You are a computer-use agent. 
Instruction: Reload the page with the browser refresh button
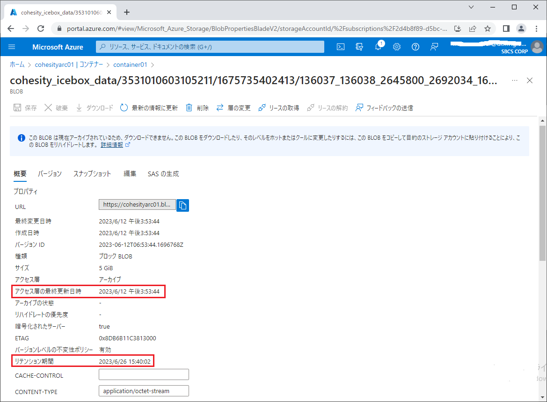point(41,29)
